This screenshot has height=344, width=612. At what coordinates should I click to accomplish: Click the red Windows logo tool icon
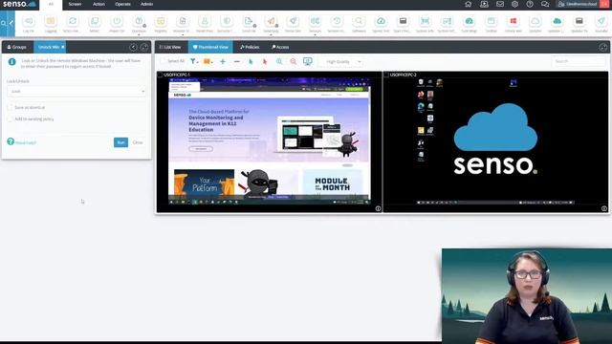(x=514, y=21)
